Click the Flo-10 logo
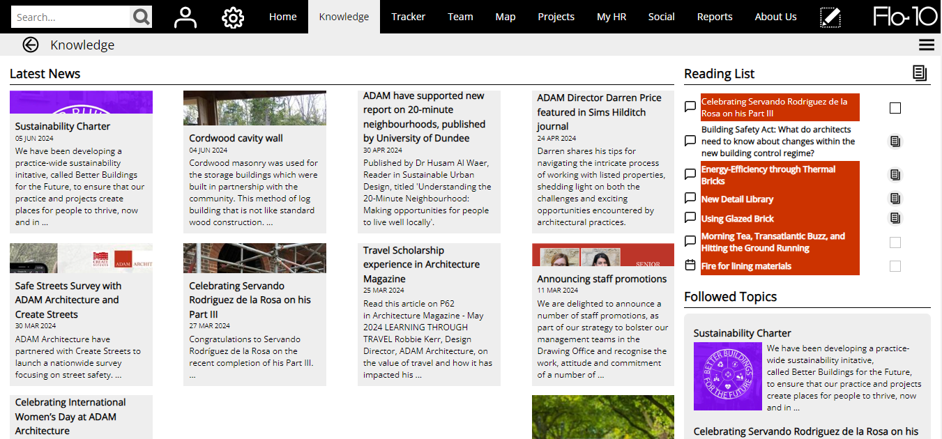942x439 pixels. (x=905, y=17)
